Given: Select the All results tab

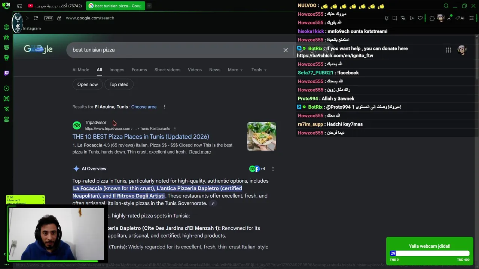Looking at the screenshot, I should [x=99, y=70].
